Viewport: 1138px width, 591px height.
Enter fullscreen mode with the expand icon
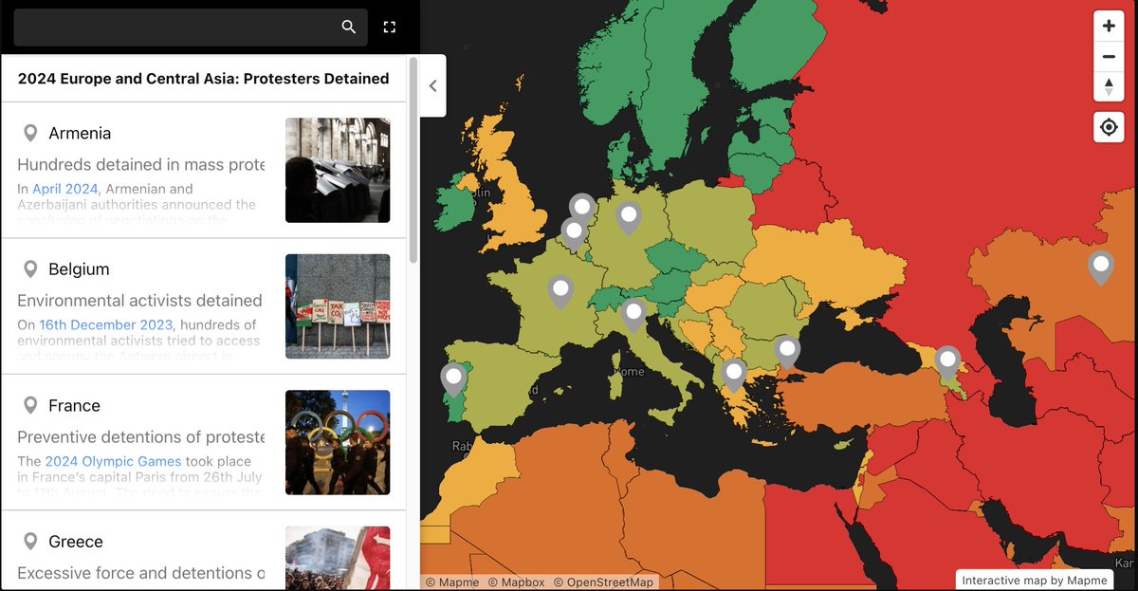pos(389,27)
